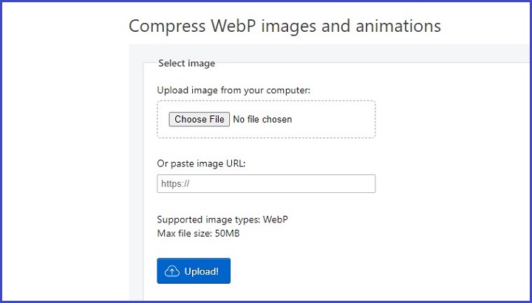Click the "Upload!" text label on the button

pyautogui.click(x=202, y=271)
